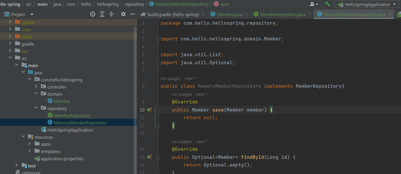This screenshot has width=401, height=174.
Task: Click 'hellospring' in the breadcrumb path
Action: 108,4
